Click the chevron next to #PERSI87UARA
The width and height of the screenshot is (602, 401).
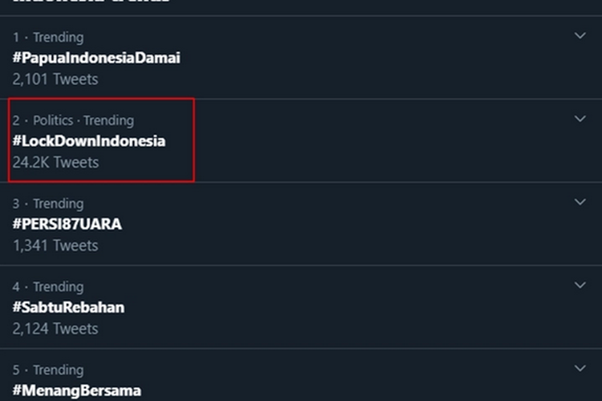tap(580, 203)
